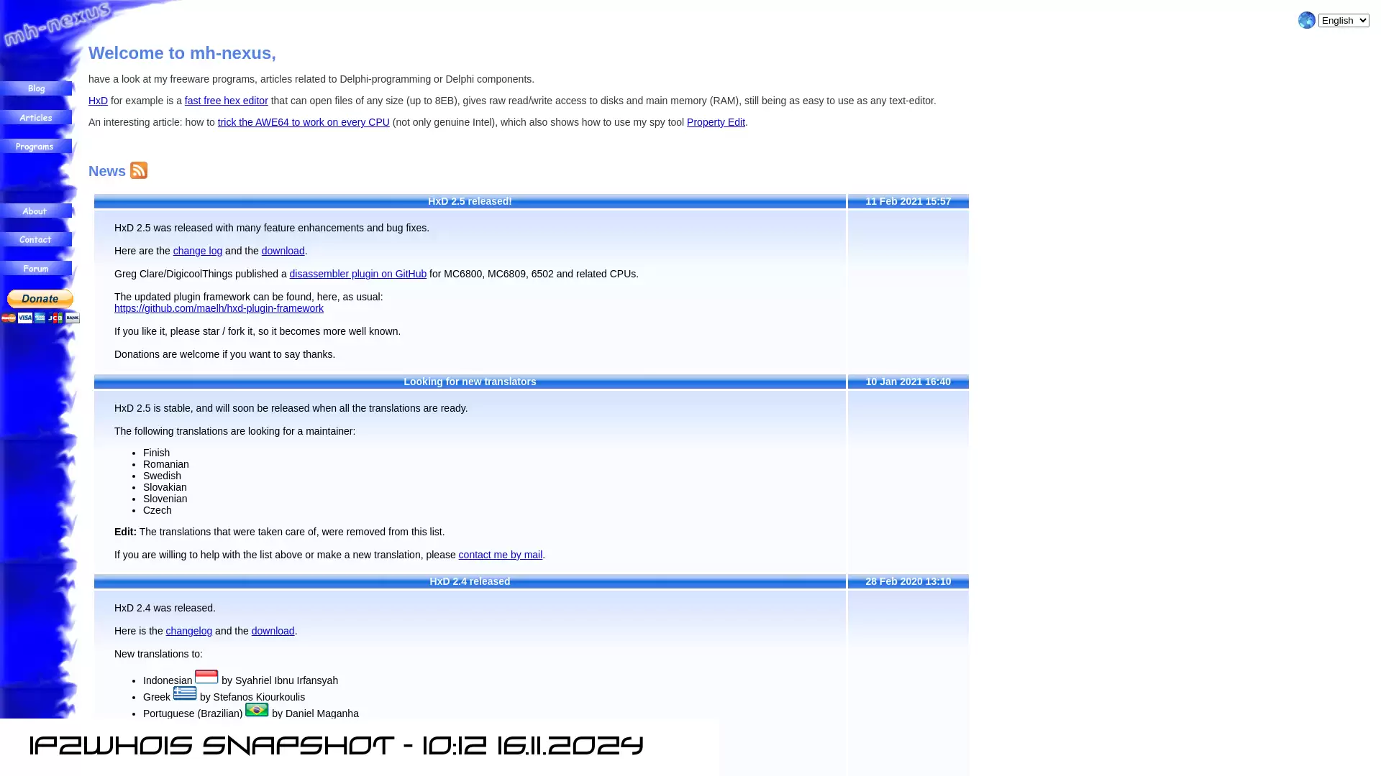Click the globe language selector icon
The height and width of the screenshot is (776, 1381).
click(1306, 19)
